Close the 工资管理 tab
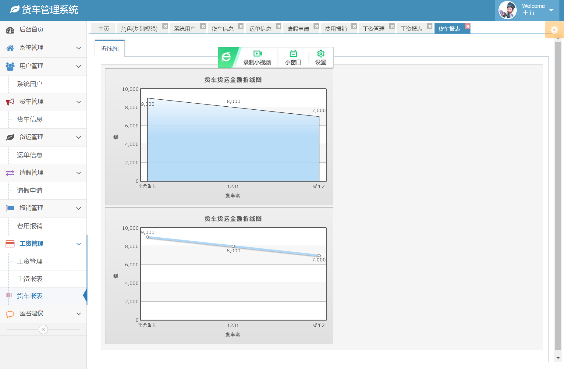564x369 pixels. coord(392,26)
